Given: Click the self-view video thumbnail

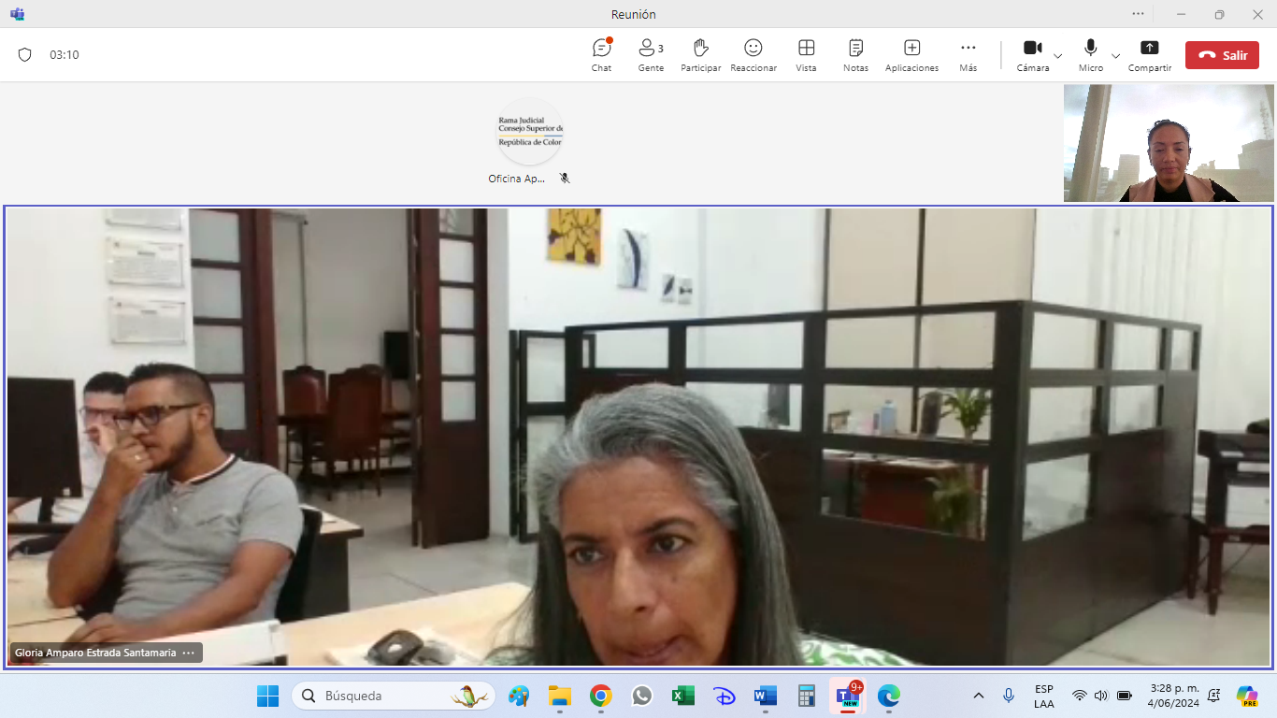Looking at the screenshot, I should tap(1168, 143).
